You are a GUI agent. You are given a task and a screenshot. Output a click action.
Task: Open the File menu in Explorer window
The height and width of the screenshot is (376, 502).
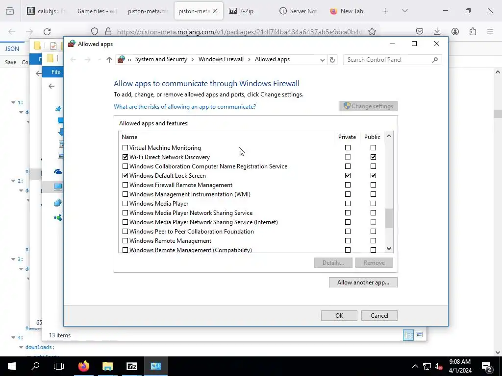(x=56, y=72)
